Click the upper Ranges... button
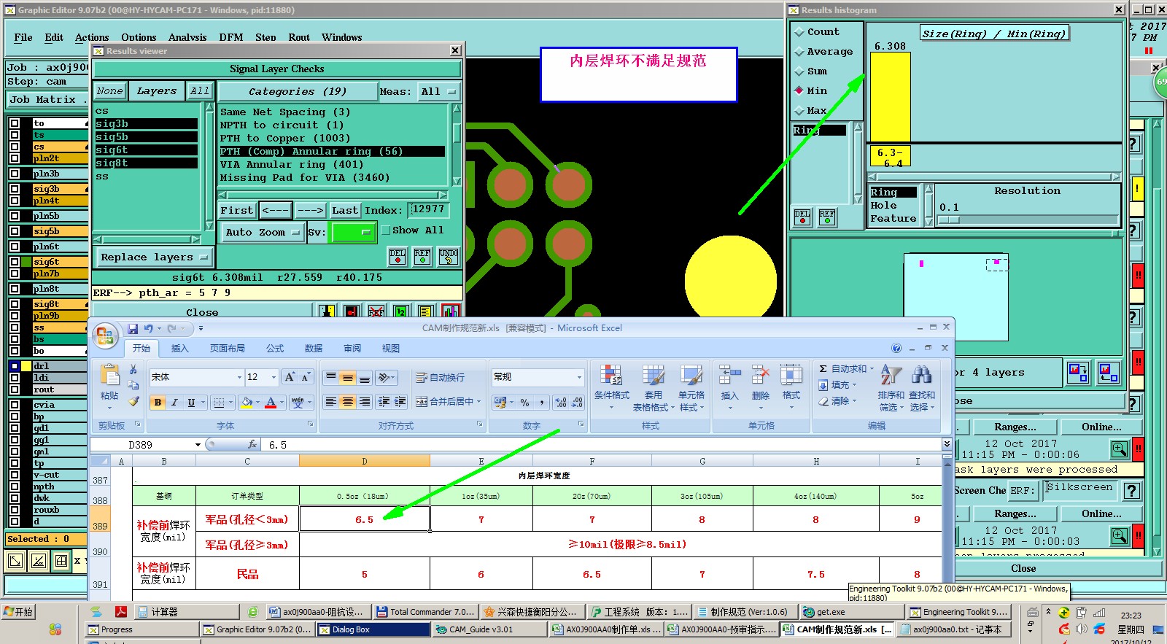 coord(1015,427)
